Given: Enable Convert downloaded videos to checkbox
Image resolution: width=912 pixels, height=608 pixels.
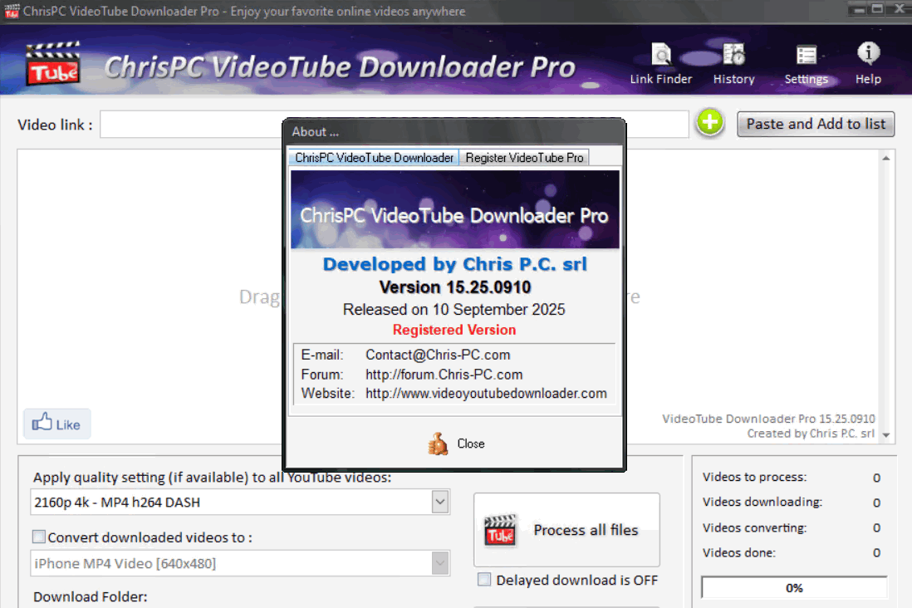Looking at the screenshot, I should coord(39,537).
